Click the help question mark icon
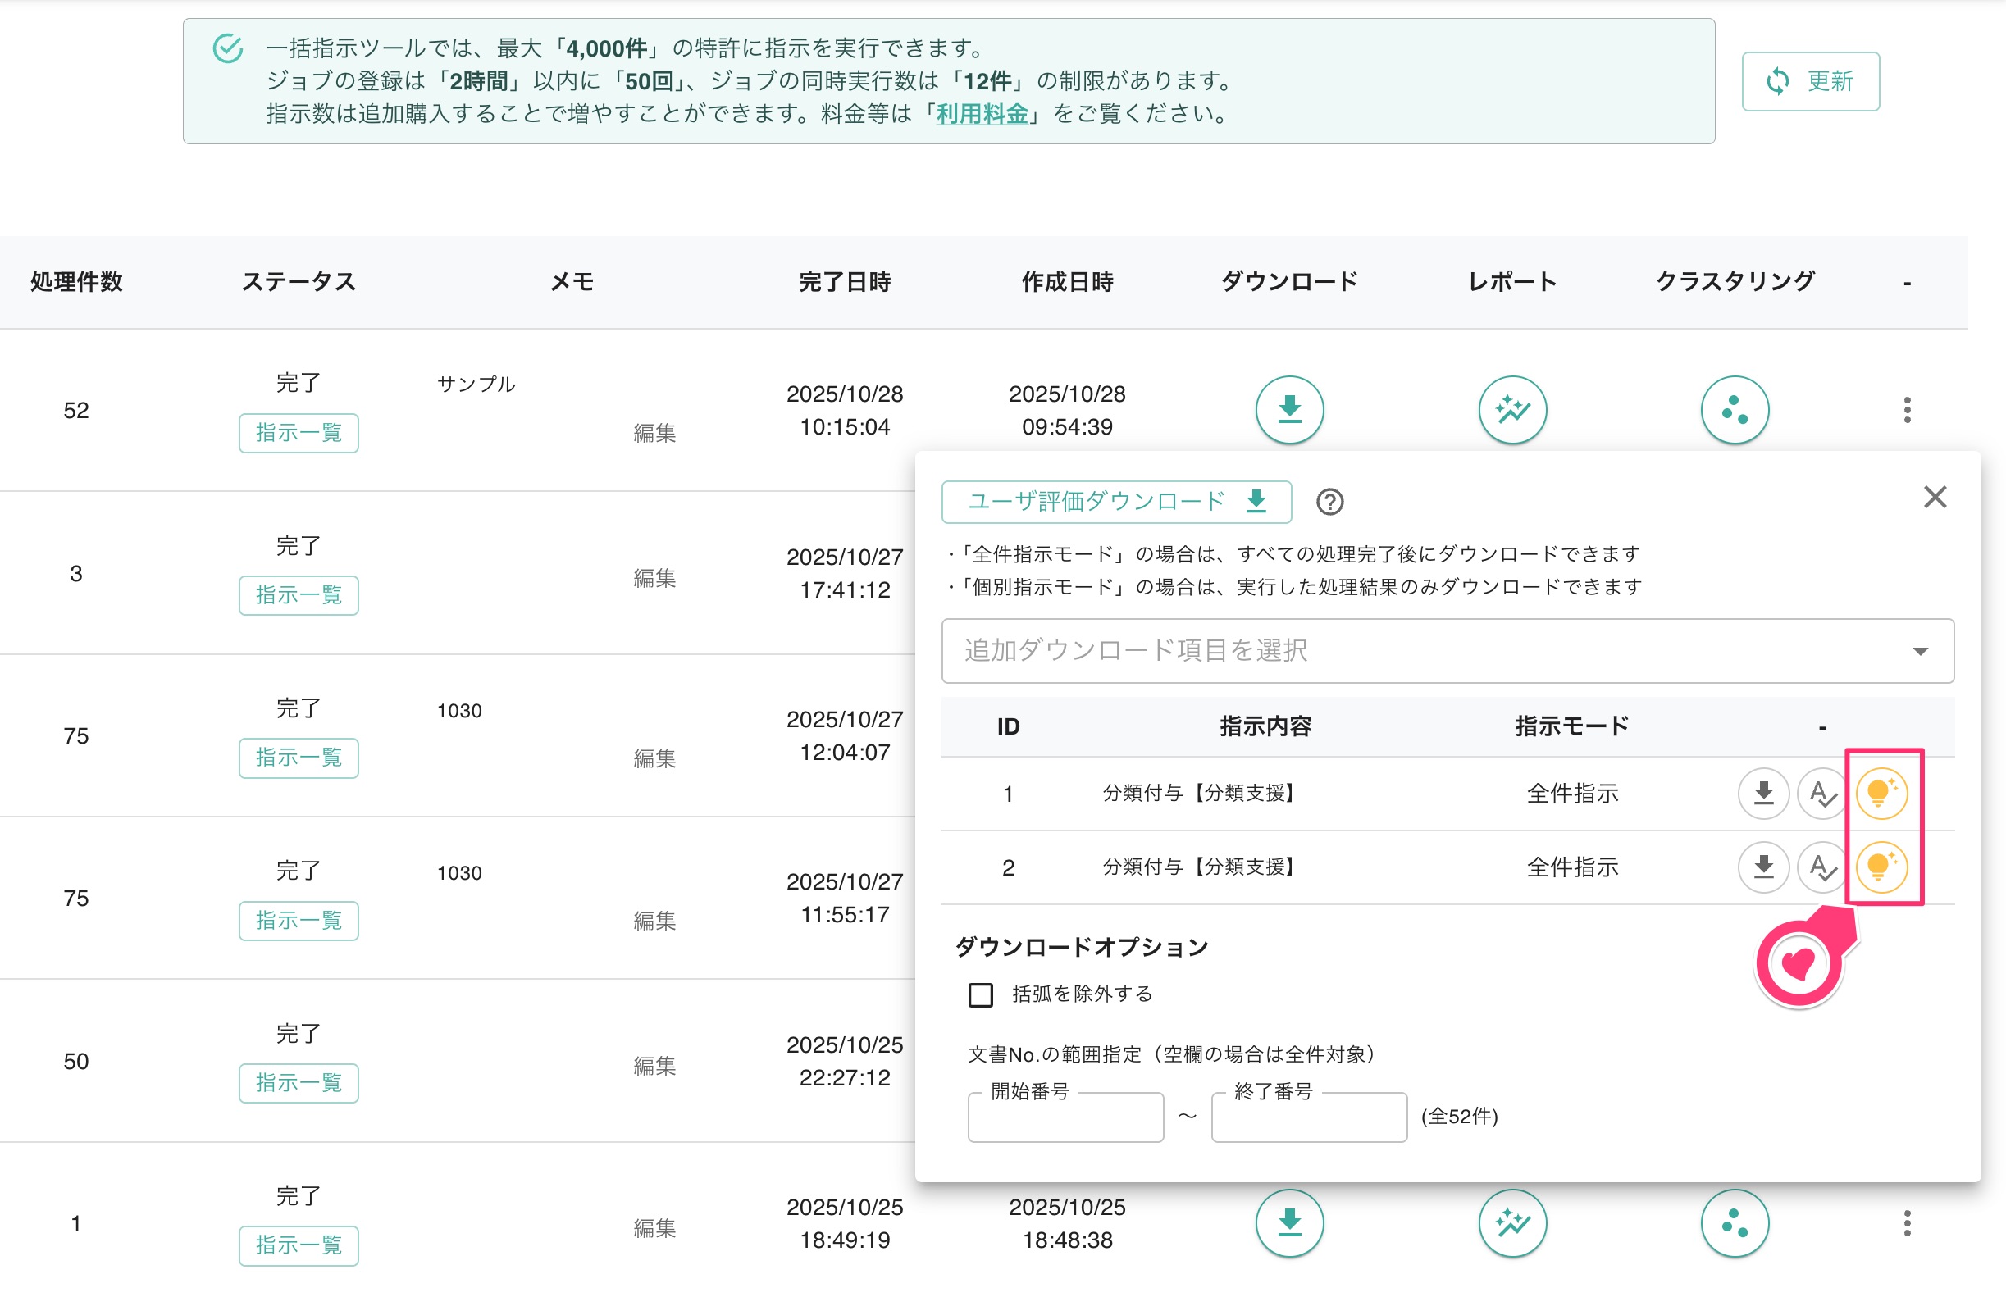This screenshot has height=1297, width=2006. 1329,502
